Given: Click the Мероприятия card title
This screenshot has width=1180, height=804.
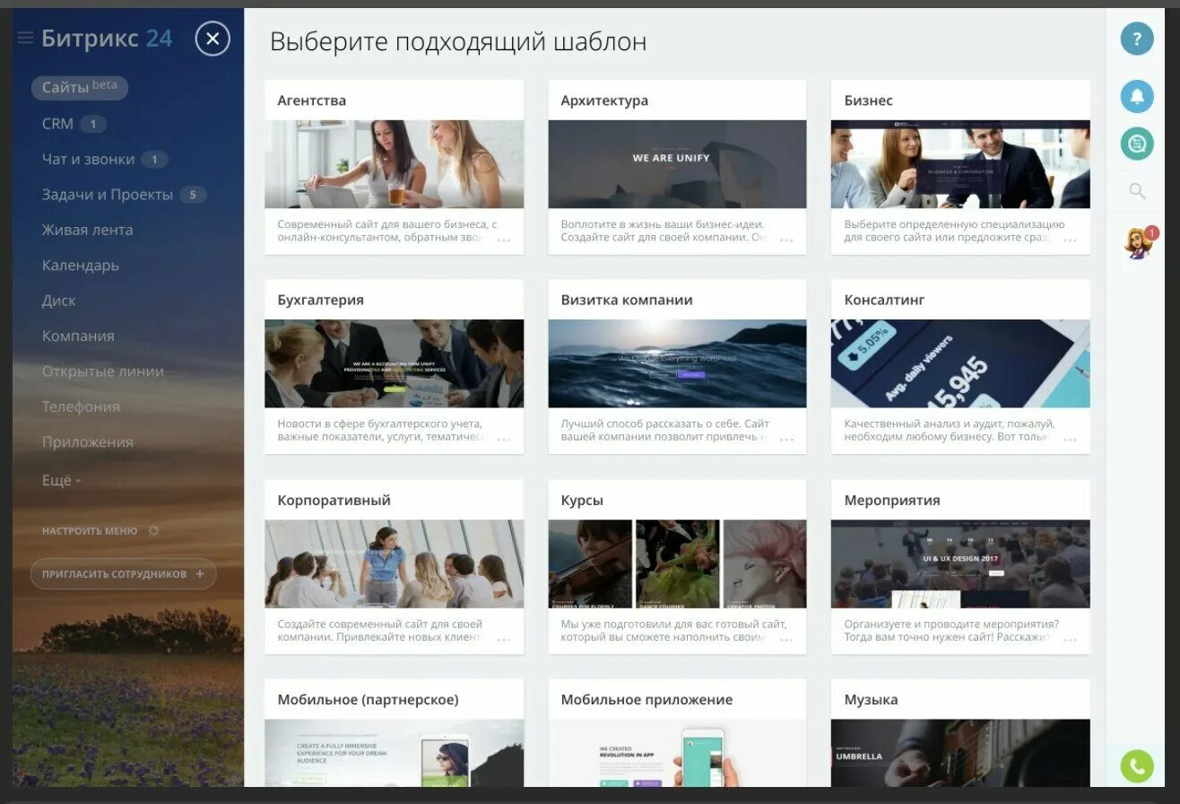Looking at the screenshot, I should (892, 500).
